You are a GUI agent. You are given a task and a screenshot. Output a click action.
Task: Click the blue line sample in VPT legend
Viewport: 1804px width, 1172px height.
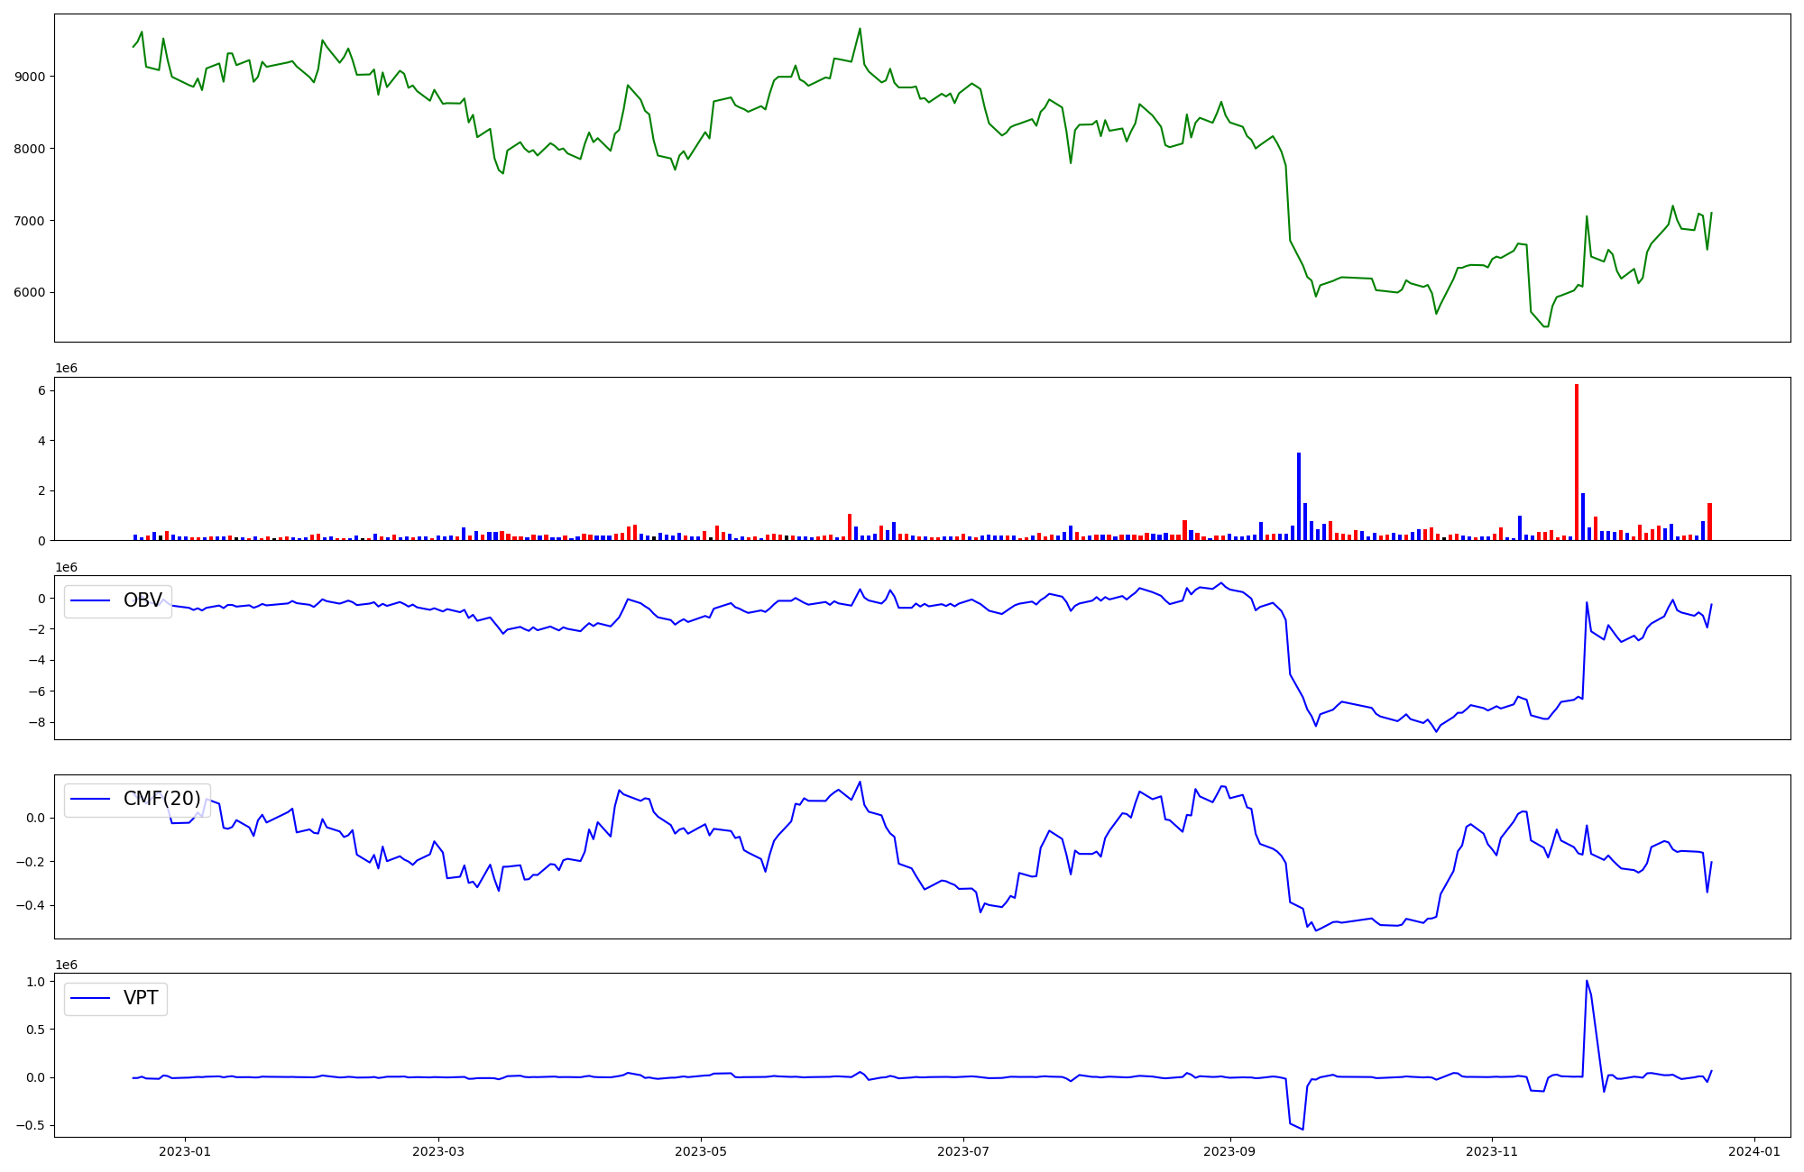(90, 998)
